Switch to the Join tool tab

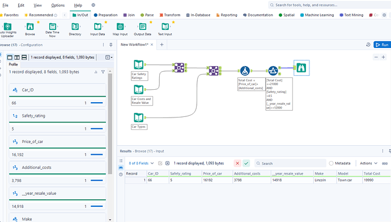click(129, 15)
